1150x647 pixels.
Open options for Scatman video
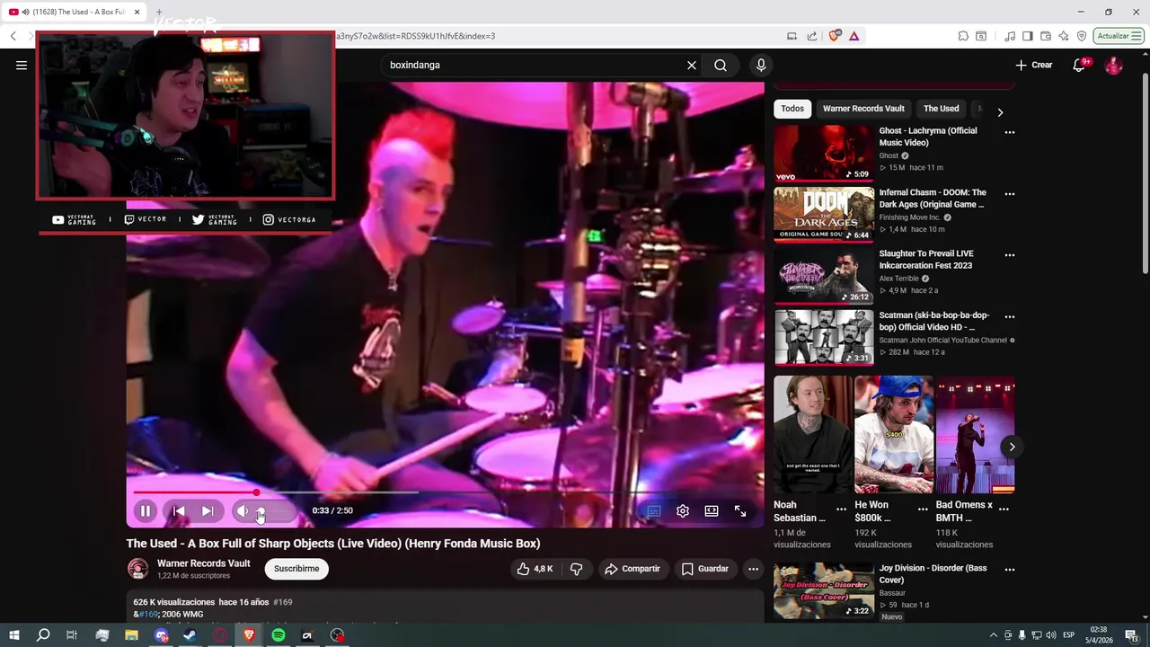(1010, 316)
